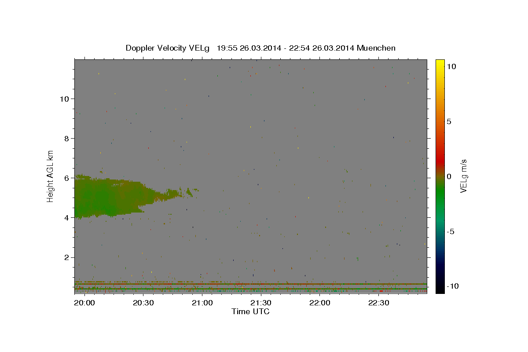
Task: Click the height tick label 10
Action: coord(65,99)
